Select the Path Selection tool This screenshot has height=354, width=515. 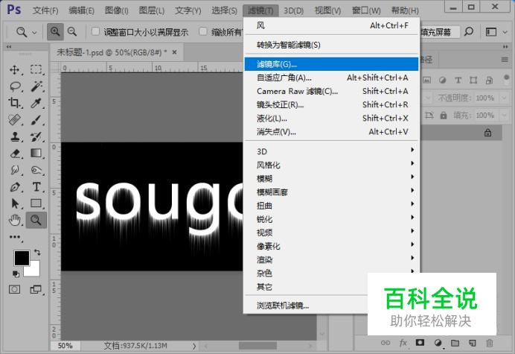(x=14, y=203)
